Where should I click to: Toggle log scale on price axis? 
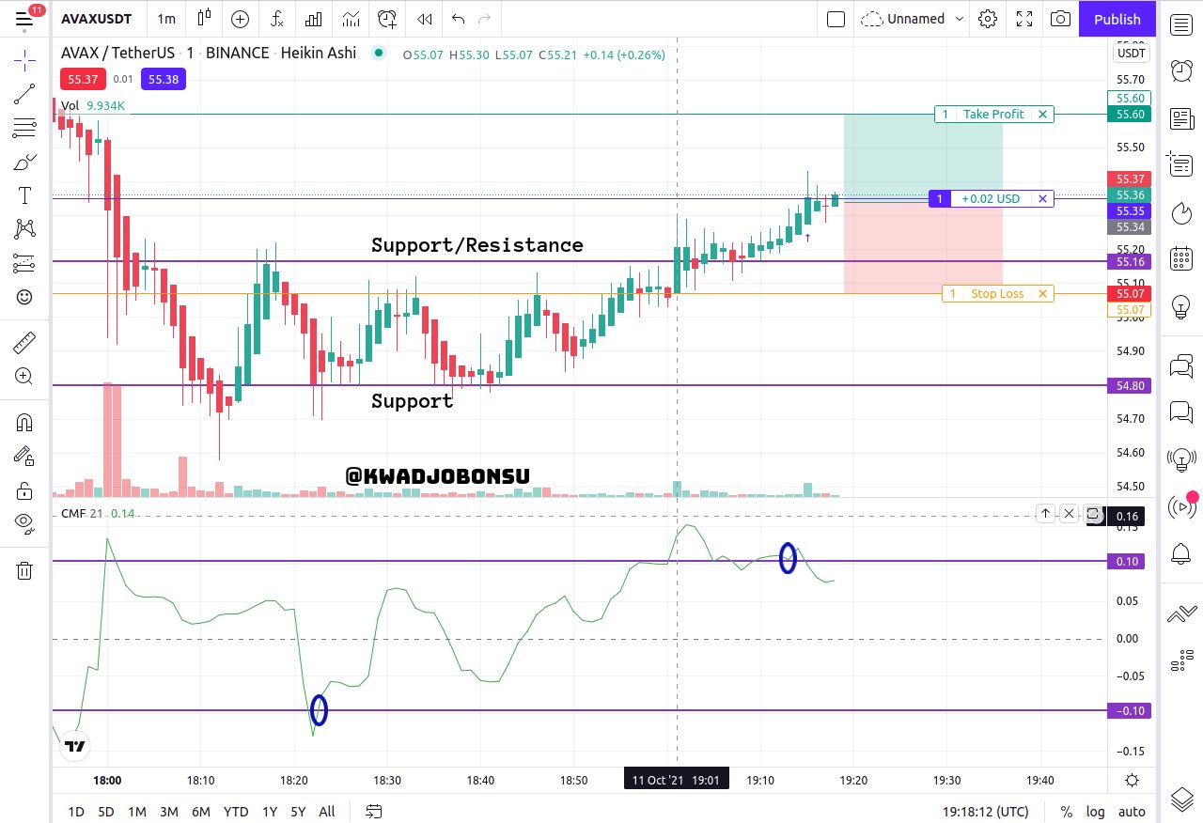[x=1095, y=812]
